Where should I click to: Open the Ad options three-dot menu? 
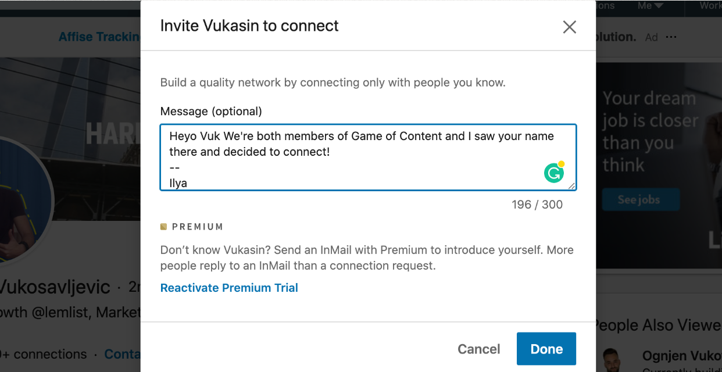click(x=671, y=37)
